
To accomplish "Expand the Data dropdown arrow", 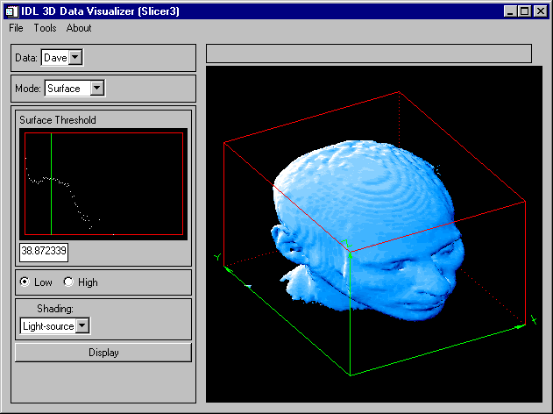I will click(75, 57).
